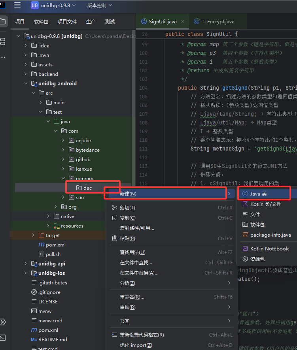The image size is (297, 350).
Task: Click 剪切(T) in the context menu
Action: (172, 207)
